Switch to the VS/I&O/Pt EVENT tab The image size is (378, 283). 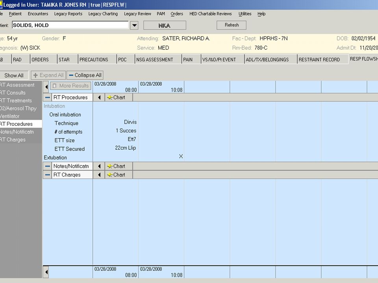(222, 59)
